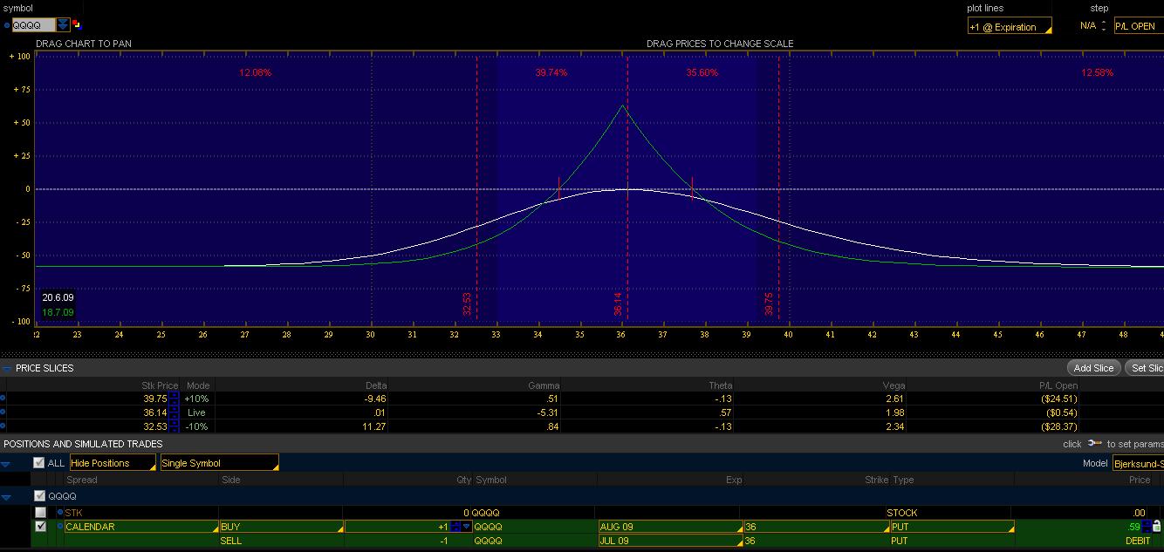
Task: Open the Single Symbol dropdown
Action: (219, 463)
